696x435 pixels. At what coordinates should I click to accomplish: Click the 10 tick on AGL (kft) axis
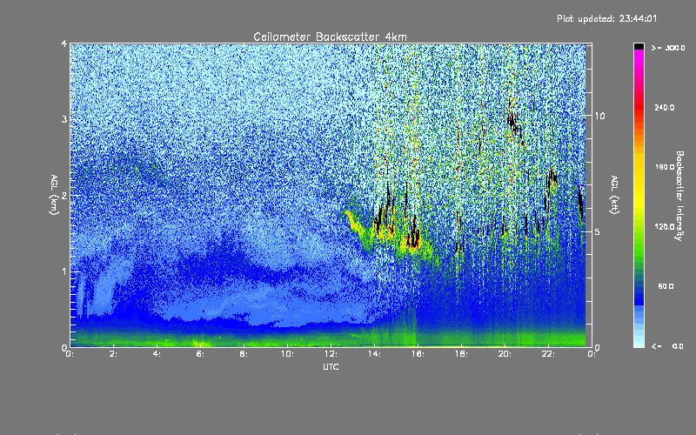pos(599,116)
